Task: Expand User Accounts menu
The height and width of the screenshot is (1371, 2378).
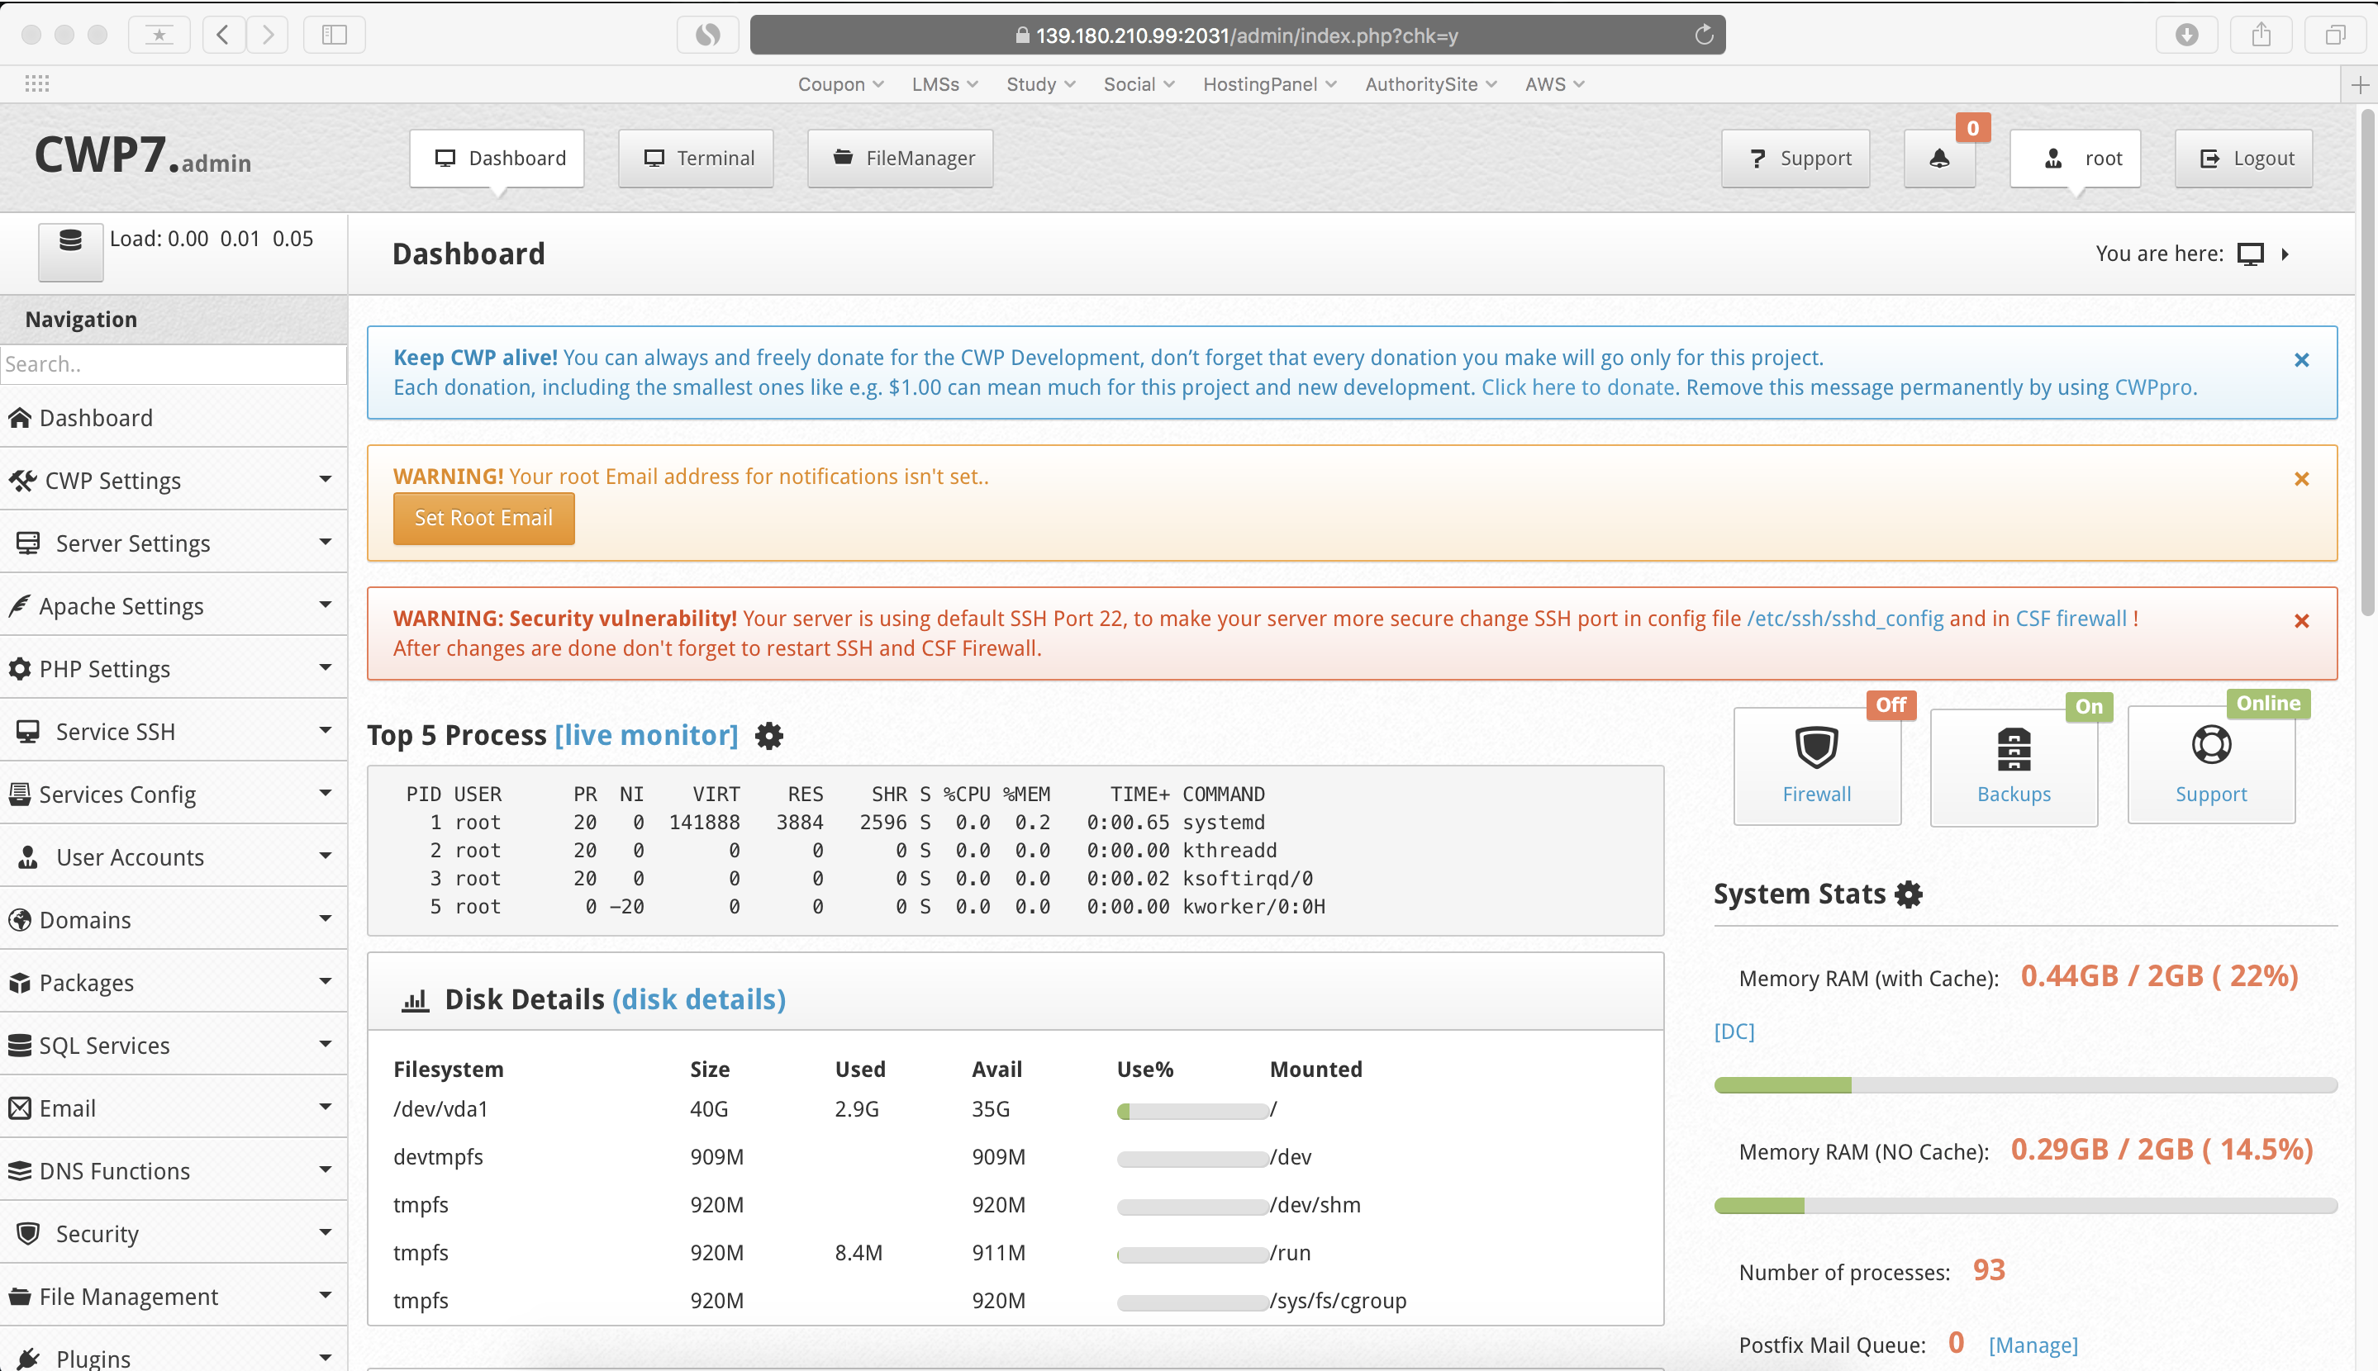Action: pos(174,857)
